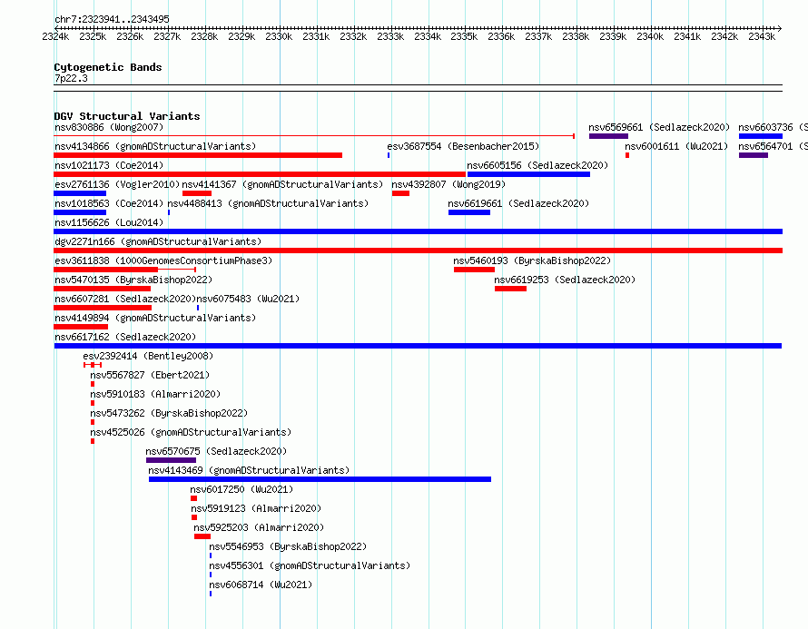Image resolution: width=808 pixels, height=629 pixels.
Task: Open the nsv5919123 (Almarri2020) label
Action: [256, 508]
